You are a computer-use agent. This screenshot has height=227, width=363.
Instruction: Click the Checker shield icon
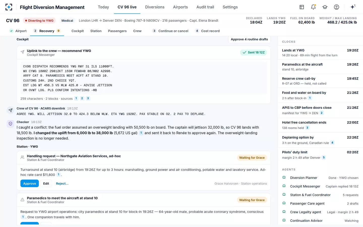(x=10, y=124)
